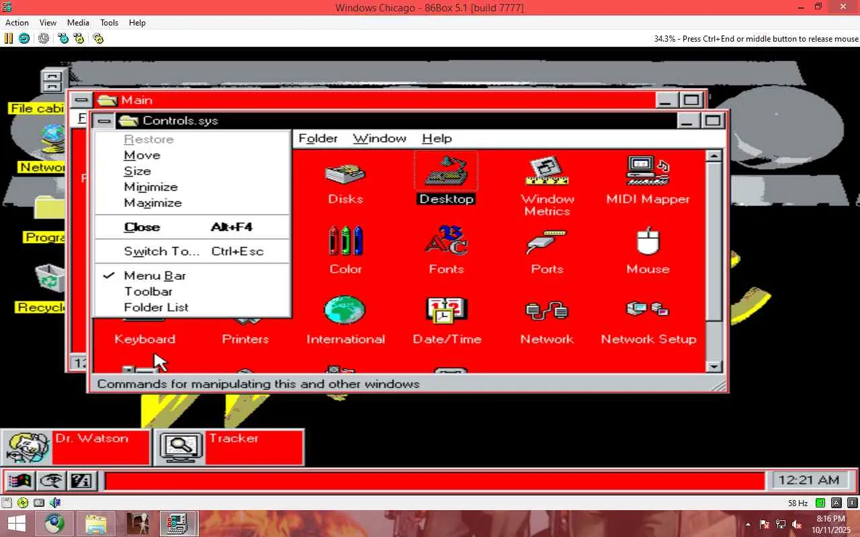Open the 86Box Help menu
The height and width of the screenshot is (537, 860).
137,22
